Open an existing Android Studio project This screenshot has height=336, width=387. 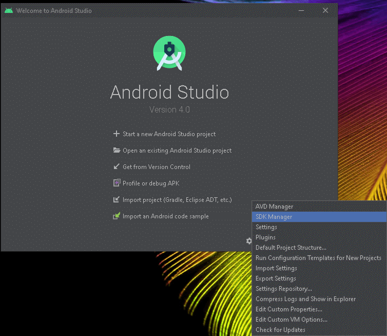(x=177, y=151)
